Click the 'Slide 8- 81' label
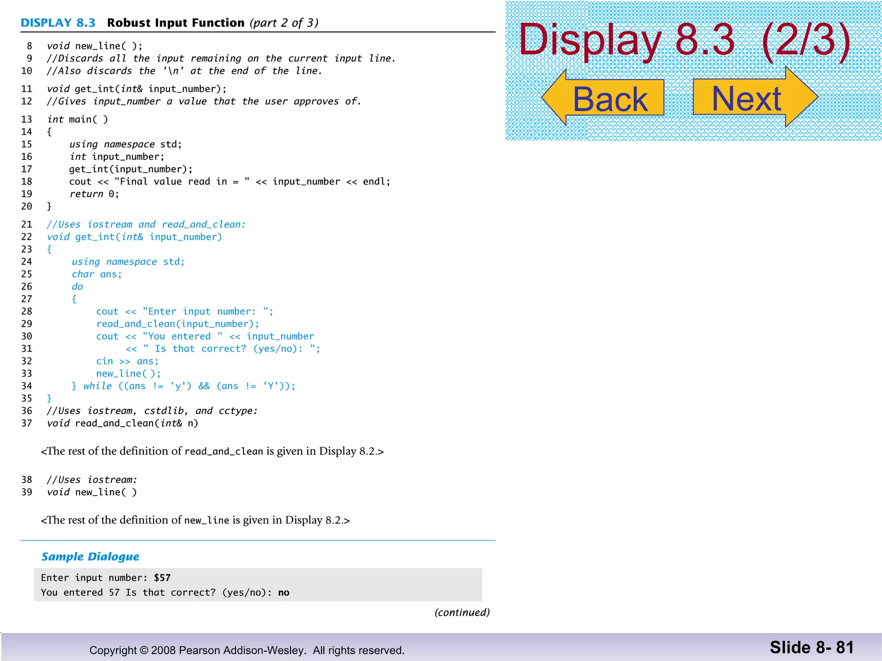The width and height of the screenshot is (882, 661). coord(812,648)
